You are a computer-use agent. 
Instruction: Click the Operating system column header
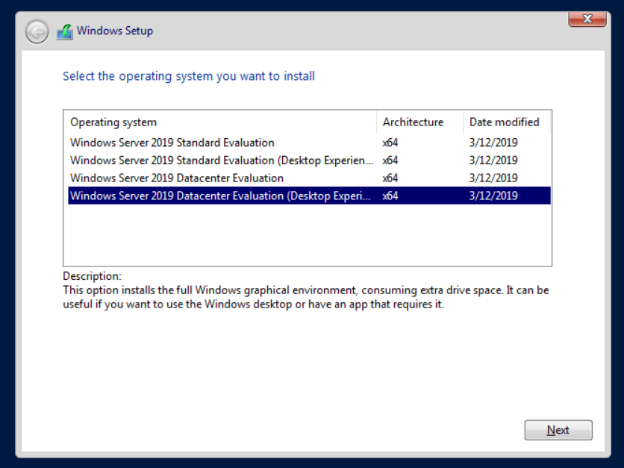(113, 122)
